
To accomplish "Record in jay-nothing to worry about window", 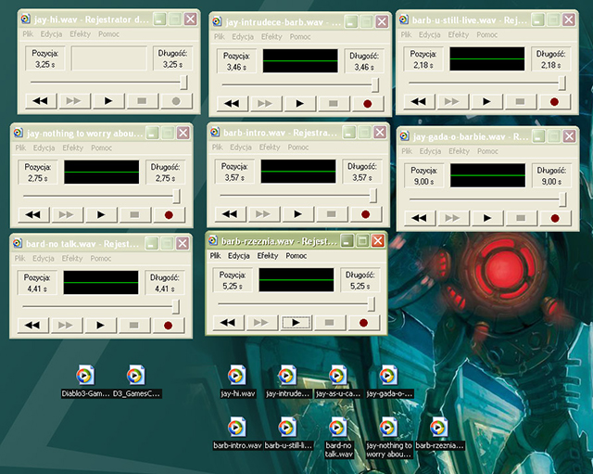I will pos(169,214).
